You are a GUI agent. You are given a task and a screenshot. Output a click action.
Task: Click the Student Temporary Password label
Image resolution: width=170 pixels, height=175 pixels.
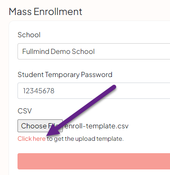click(65, 74)
